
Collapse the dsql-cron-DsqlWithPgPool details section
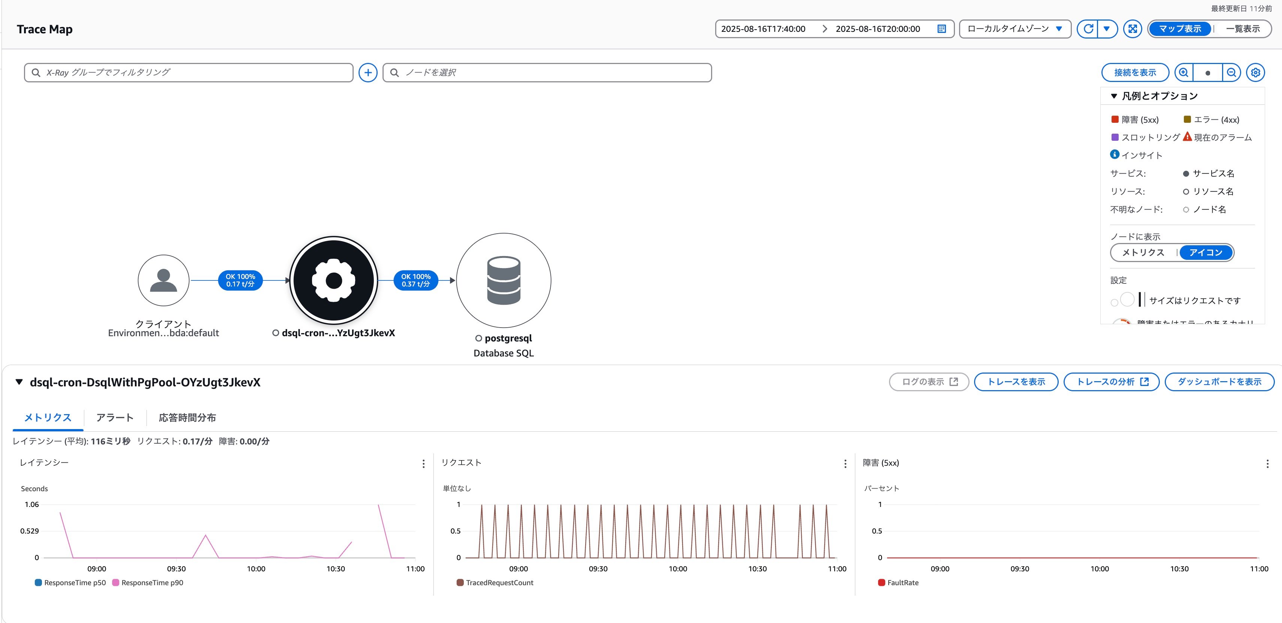point(19,382)
